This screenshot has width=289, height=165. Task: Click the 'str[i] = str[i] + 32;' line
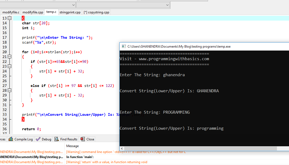(61, 71)
